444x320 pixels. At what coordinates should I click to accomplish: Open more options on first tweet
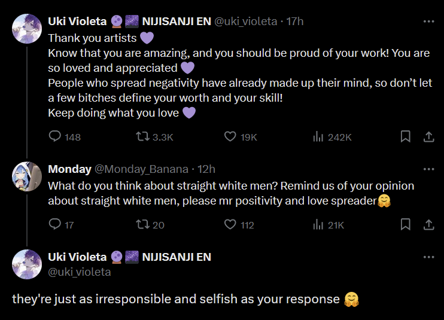(428, 22)
